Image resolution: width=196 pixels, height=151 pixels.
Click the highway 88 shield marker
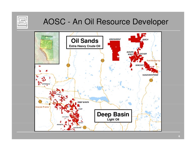(103, 61)
